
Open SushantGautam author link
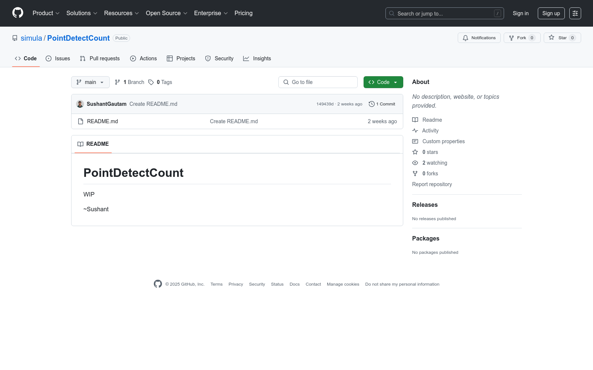point(107,104)
